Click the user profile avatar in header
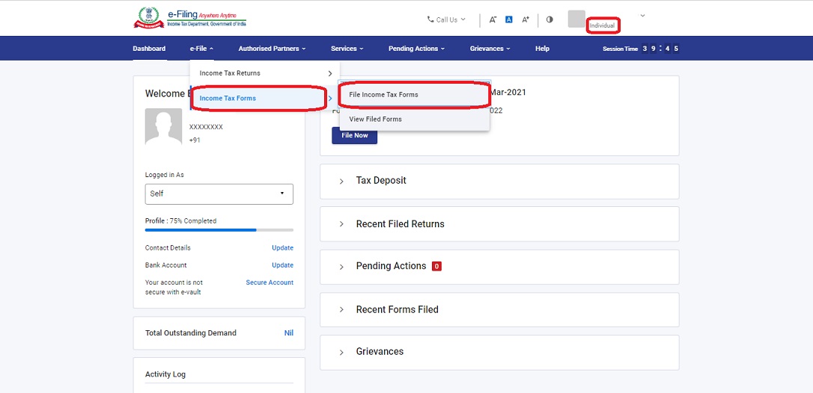The height and width of the screenshot is (393, 813). 576,19
